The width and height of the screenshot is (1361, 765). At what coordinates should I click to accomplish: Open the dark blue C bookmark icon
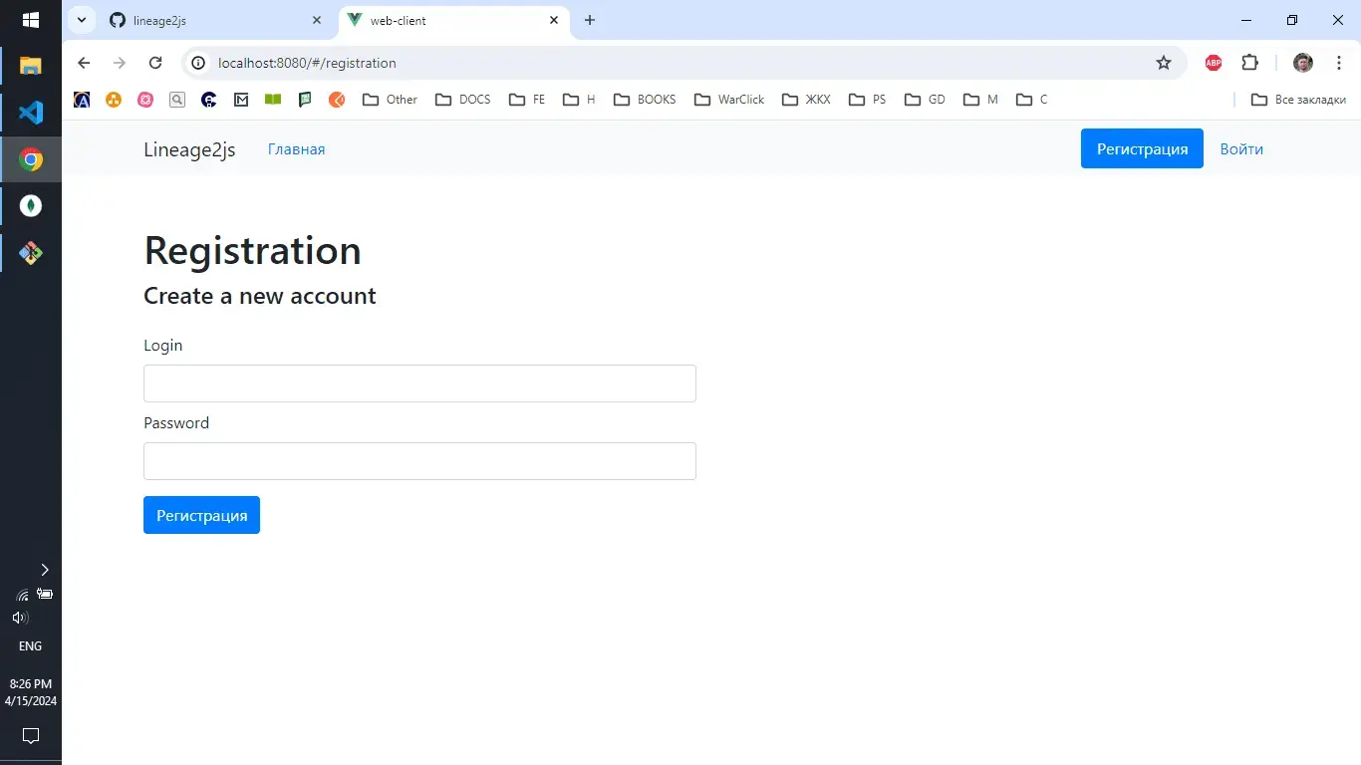point(209,100)
